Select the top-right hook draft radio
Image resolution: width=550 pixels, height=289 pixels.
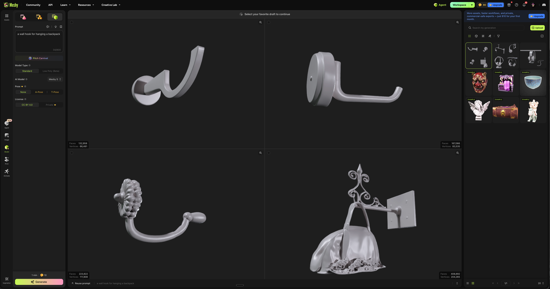pyautogui.click(x=269, y=22)
